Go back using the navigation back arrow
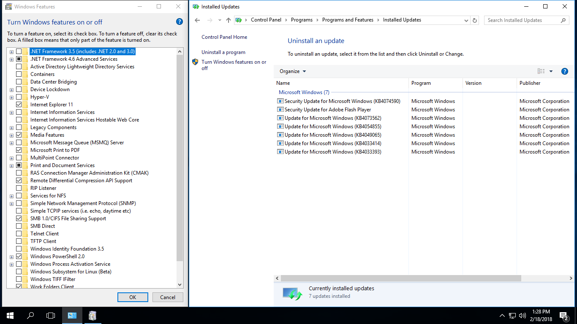 tap(197, 20)
